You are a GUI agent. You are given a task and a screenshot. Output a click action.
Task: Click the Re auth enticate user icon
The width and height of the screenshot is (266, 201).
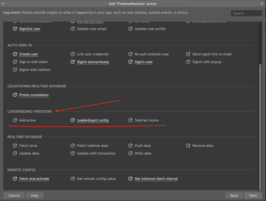point(130,54)
